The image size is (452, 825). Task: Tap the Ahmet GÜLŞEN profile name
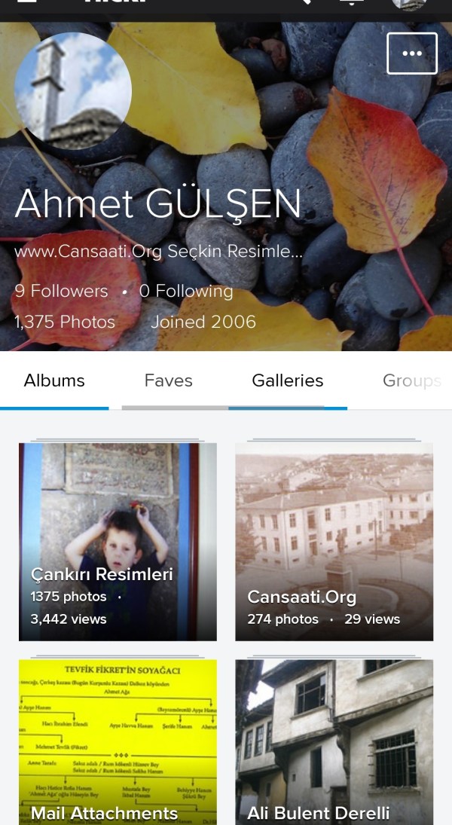click(158, 203)
